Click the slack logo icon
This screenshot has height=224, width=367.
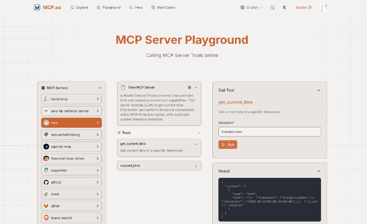46,194
